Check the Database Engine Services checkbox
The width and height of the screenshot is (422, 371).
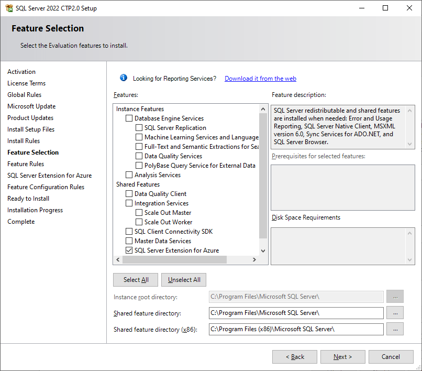129,118
